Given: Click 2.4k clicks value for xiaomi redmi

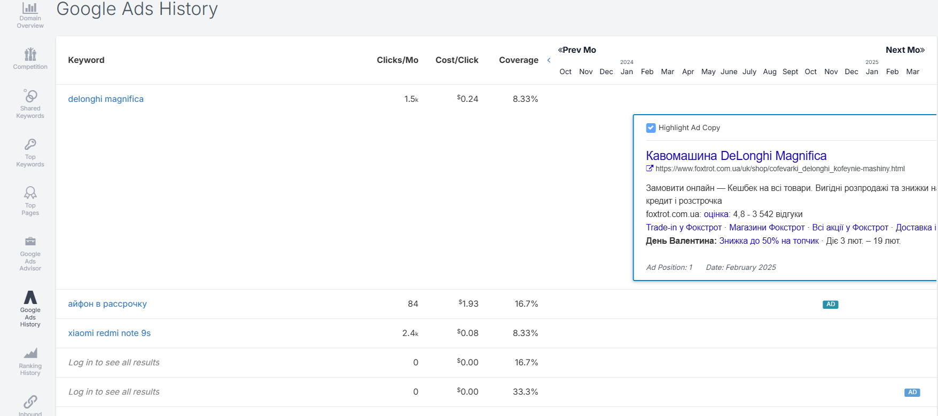Looking at the screenshot, I should point(410,333).
